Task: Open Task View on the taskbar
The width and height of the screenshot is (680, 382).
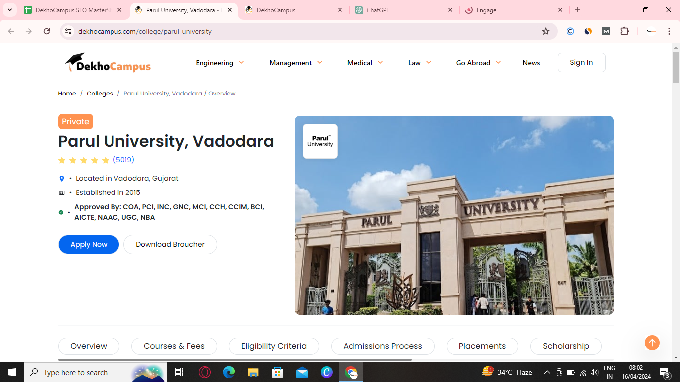Action: point(179,372)
